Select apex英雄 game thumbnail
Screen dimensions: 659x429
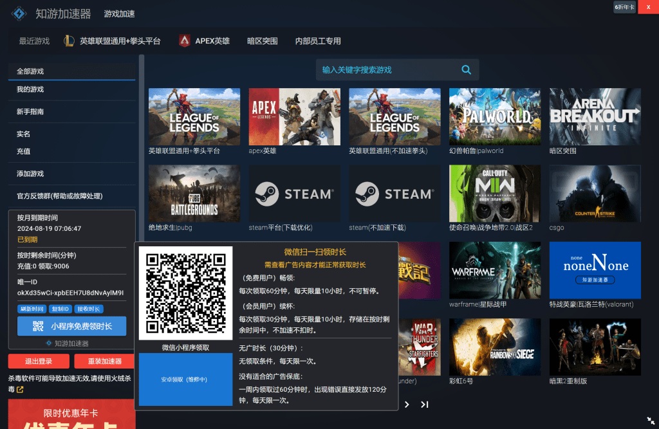[294, 117]
